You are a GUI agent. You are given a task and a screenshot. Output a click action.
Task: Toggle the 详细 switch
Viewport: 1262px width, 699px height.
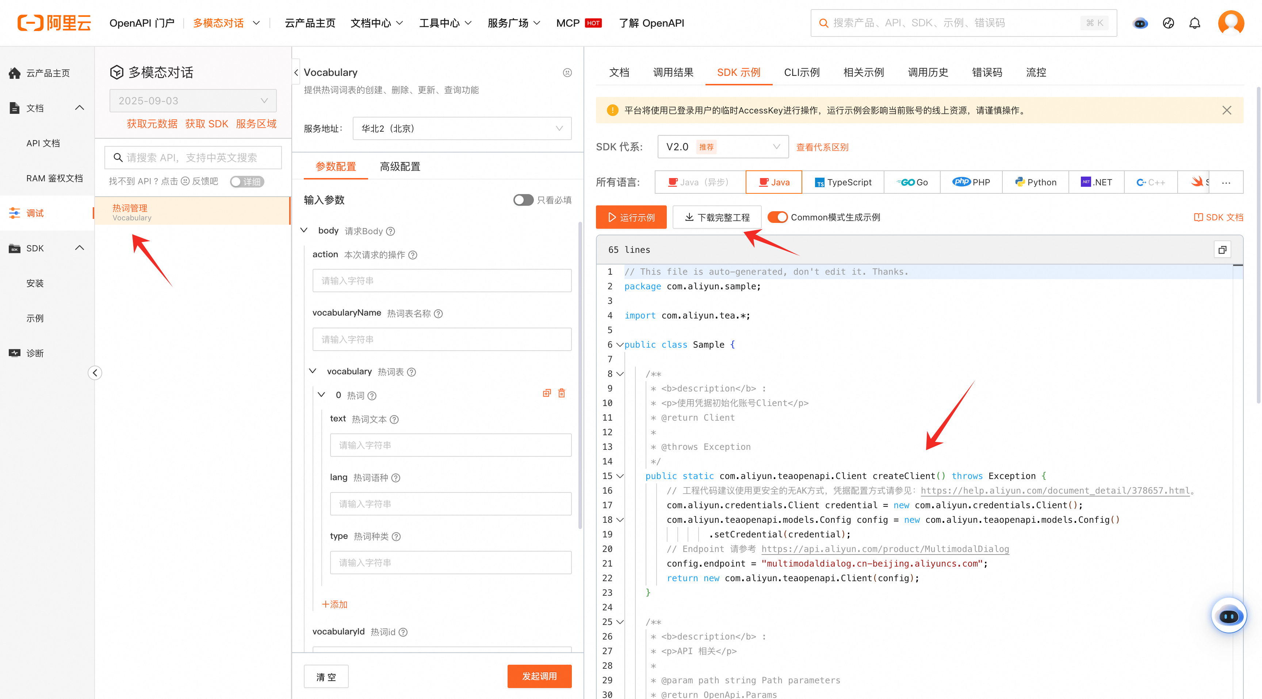[x=247, y=182]
